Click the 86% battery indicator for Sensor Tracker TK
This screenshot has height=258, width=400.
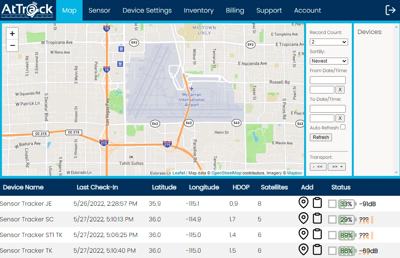pos(346,250)
